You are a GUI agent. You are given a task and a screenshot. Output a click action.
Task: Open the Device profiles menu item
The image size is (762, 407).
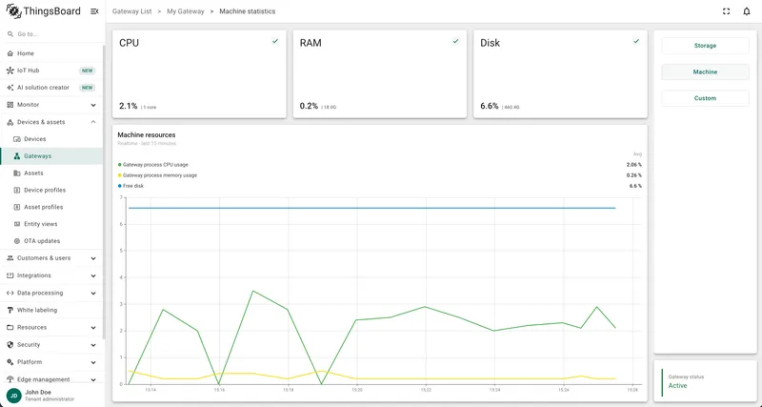[51, 190]
